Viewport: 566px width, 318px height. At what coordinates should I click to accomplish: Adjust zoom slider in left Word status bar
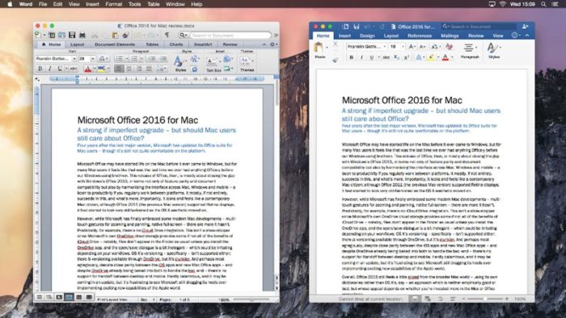click(x=251, y=299)
